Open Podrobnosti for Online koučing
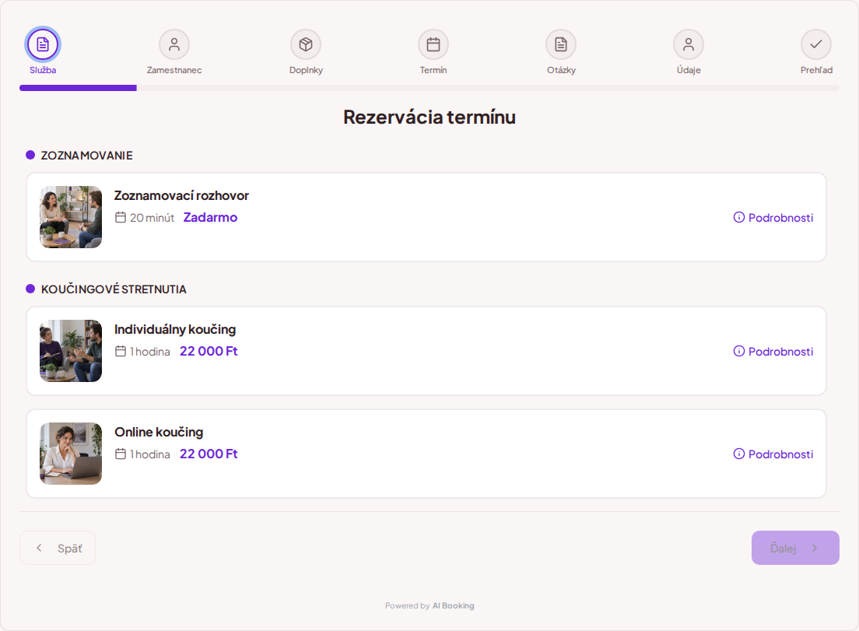The height and width of the screenshot is (631, 859). coord(773,454)
